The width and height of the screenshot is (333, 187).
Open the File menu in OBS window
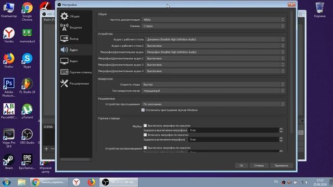coord(49,20)
